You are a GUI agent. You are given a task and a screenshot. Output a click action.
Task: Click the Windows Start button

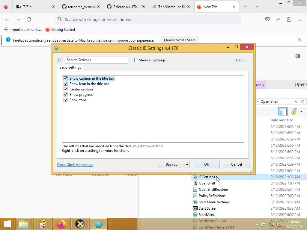7,224
